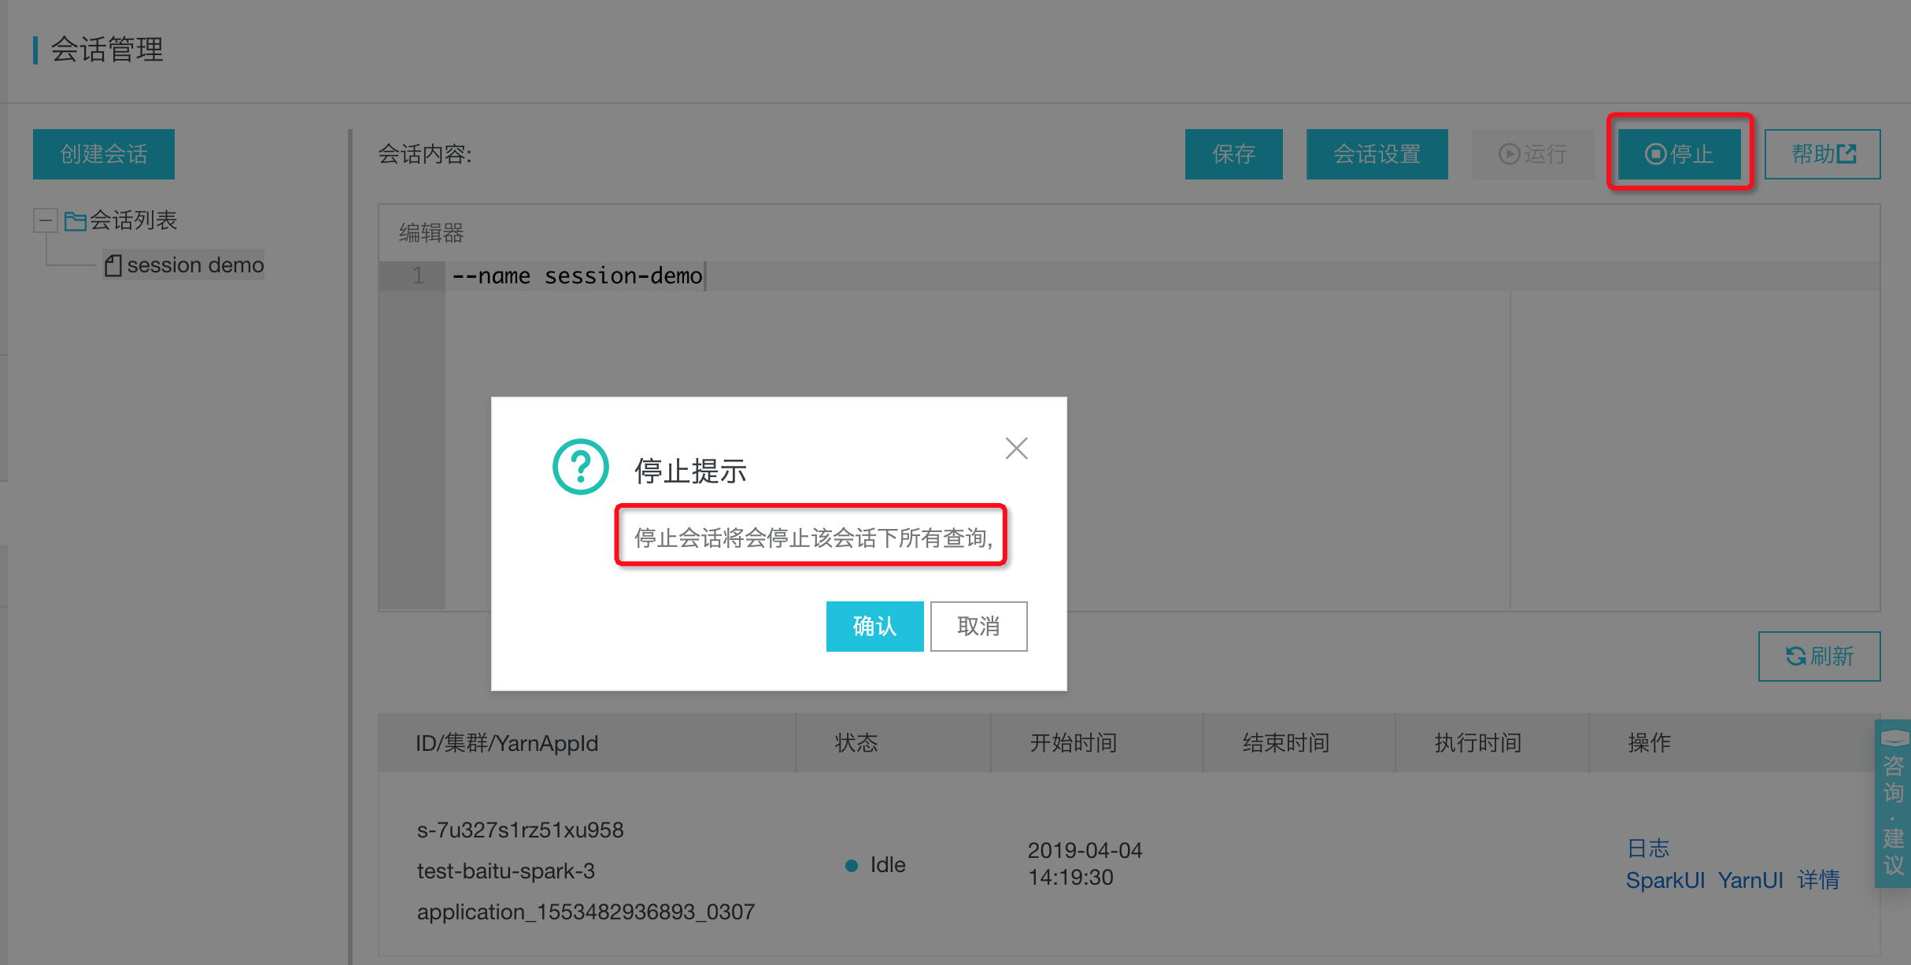1911x965 pixels.
Task: Click the 停止 button
Action: click(x=1680, y=154)
